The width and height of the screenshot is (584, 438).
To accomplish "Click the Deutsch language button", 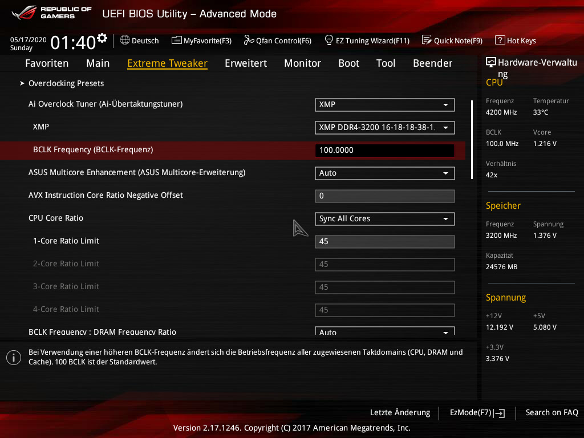I will pos(139,40).
